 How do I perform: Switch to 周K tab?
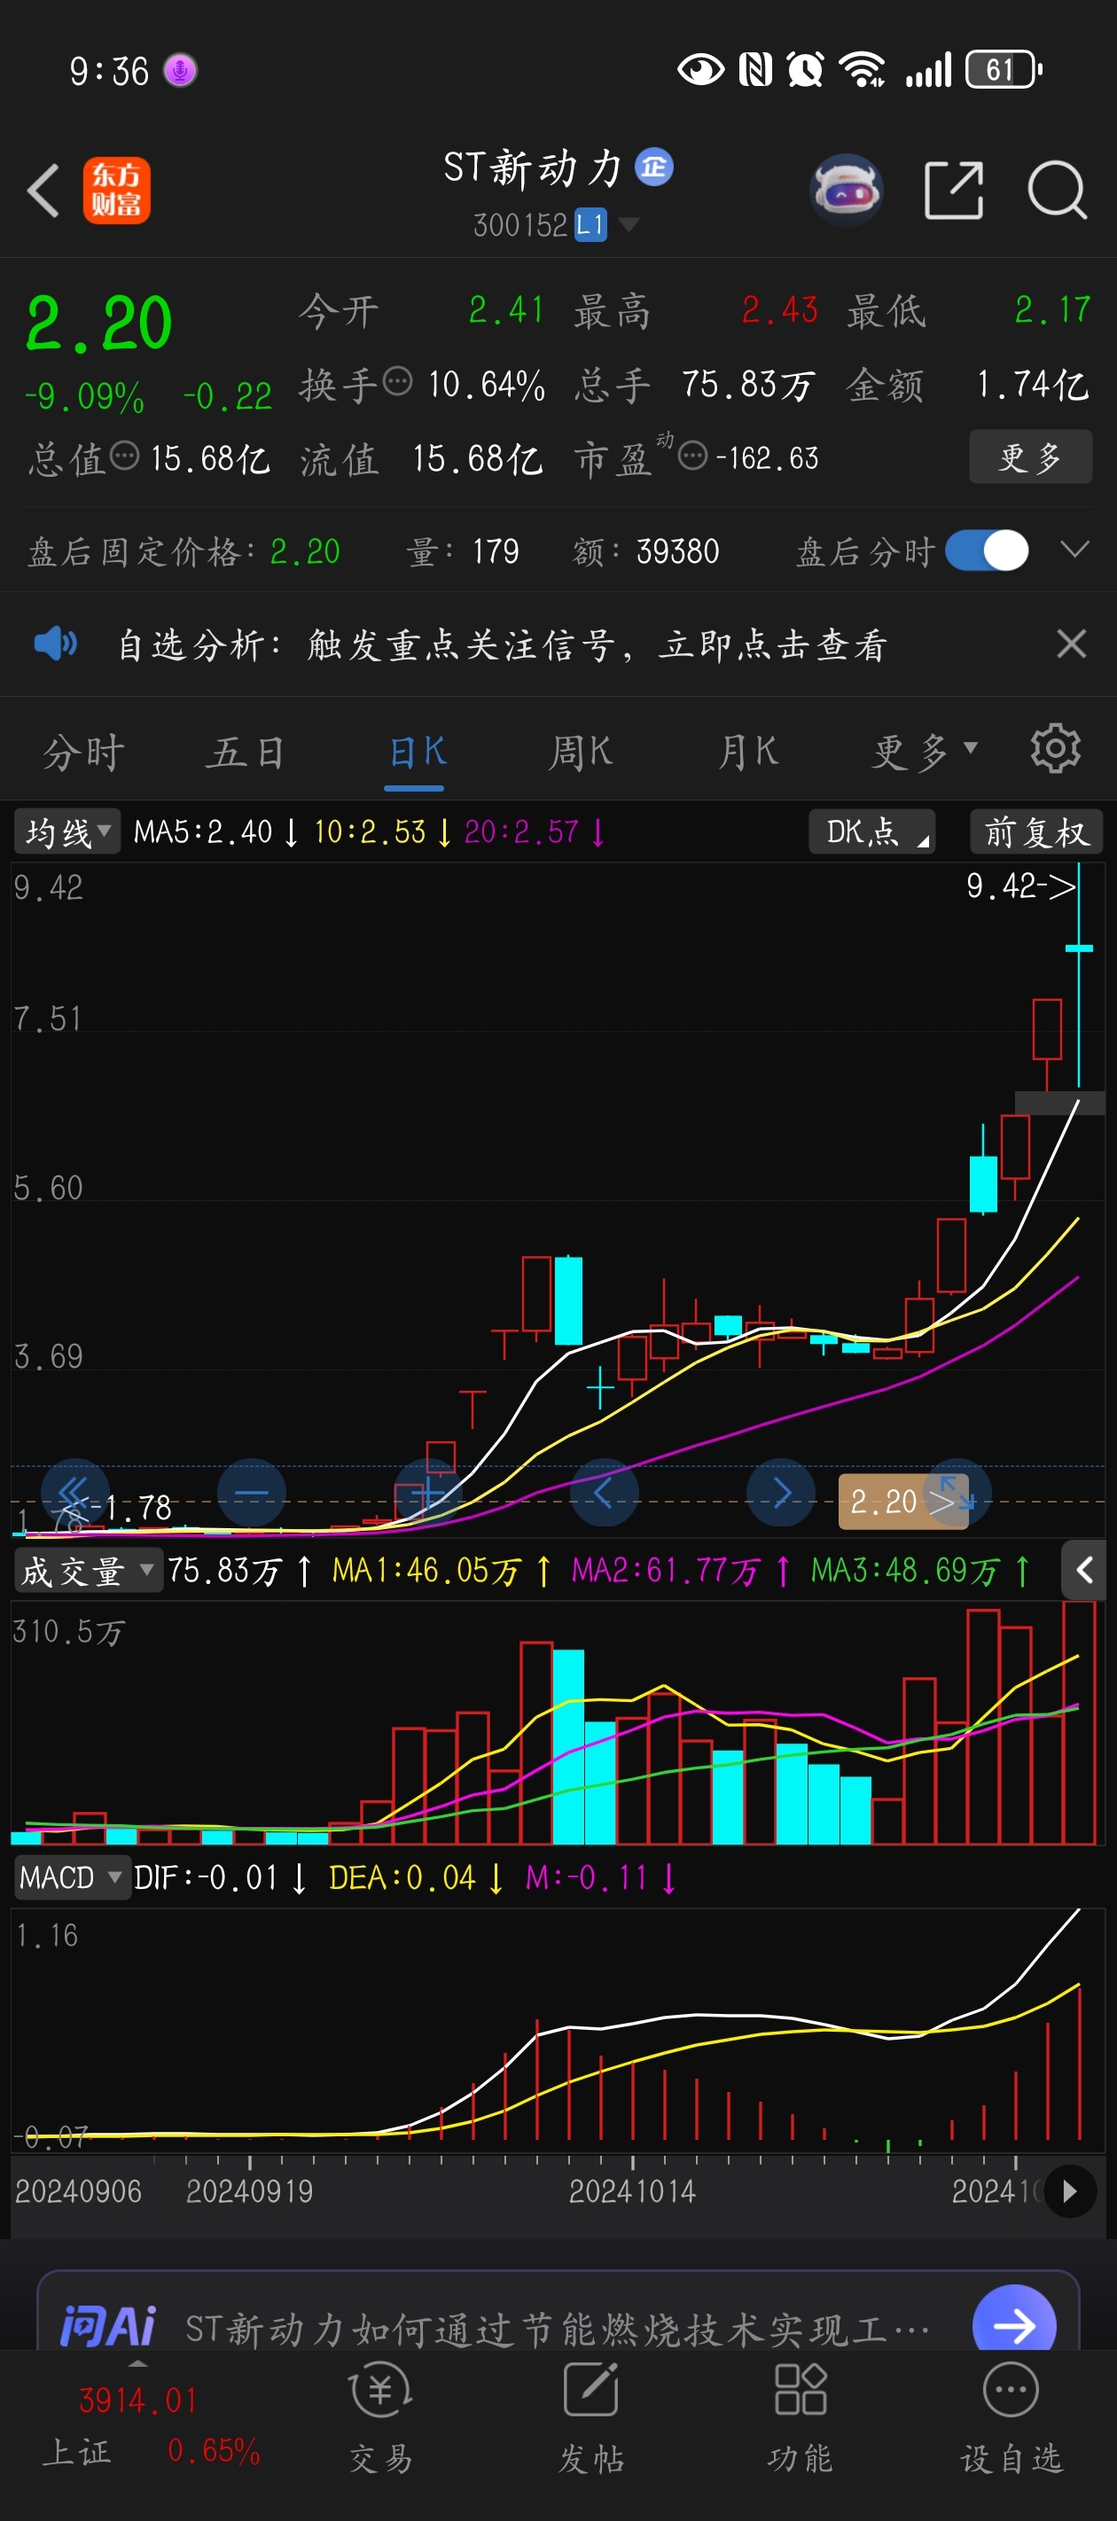click(580, 753)
